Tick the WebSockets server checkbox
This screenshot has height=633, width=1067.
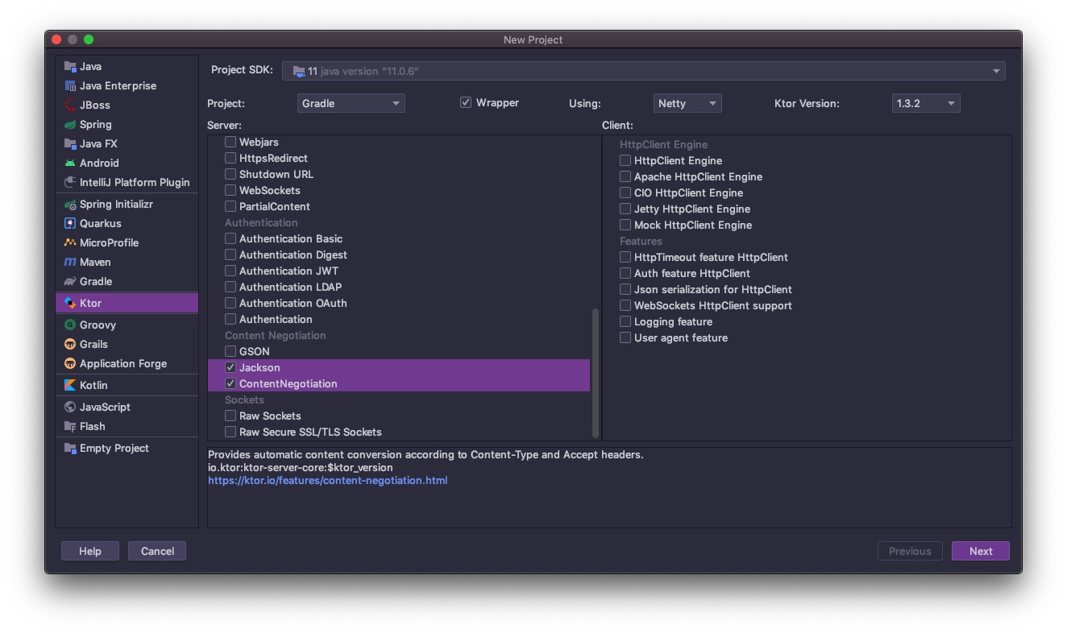230,191
